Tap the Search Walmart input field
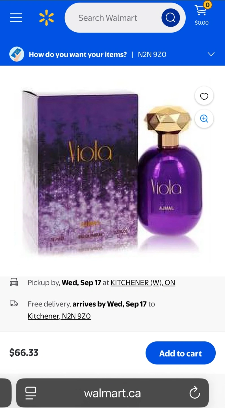This screenshot has height=408, width=225. tap(113, 18)
